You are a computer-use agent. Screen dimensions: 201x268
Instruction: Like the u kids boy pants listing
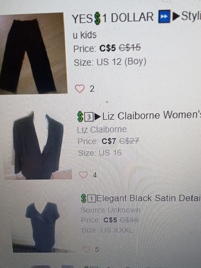(80, 89)
